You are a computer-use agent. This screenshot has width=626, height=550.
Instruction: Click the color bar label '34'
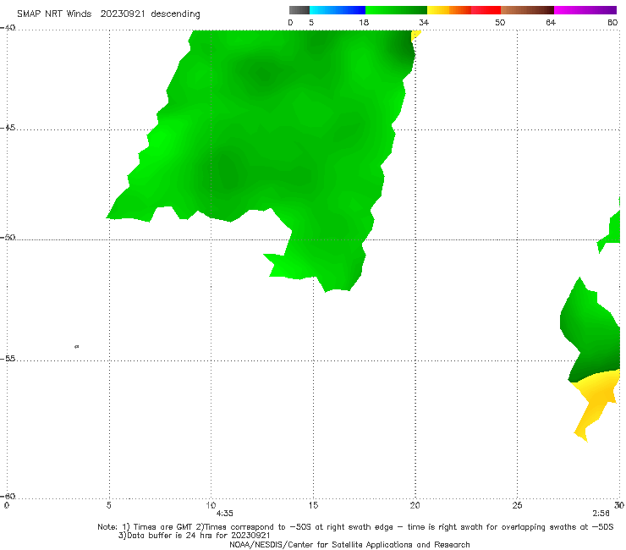(424, 22)
